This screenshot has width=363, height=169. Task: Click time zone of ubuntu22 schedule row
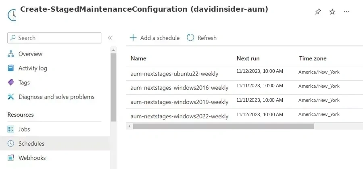(319, 72)
